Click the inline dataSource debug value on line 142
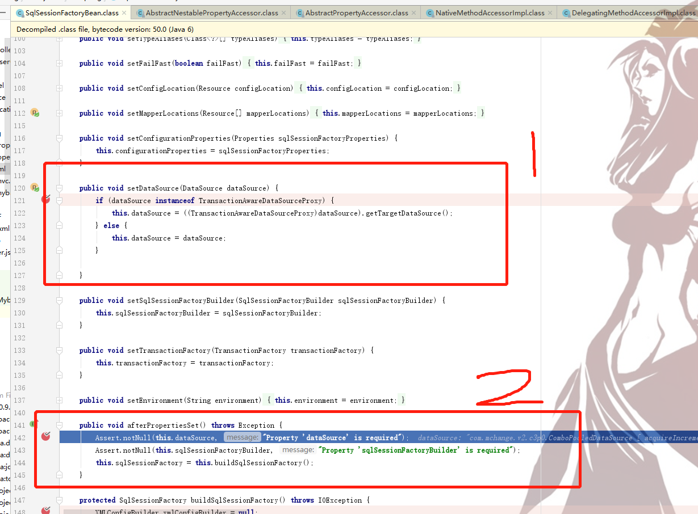The height and width of the screenshot is (514, 698). point(558,437)
